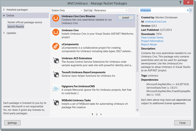
Task: Select the MSBuild.Umbraco.Tasks title
Action: [x=76, y=100]
